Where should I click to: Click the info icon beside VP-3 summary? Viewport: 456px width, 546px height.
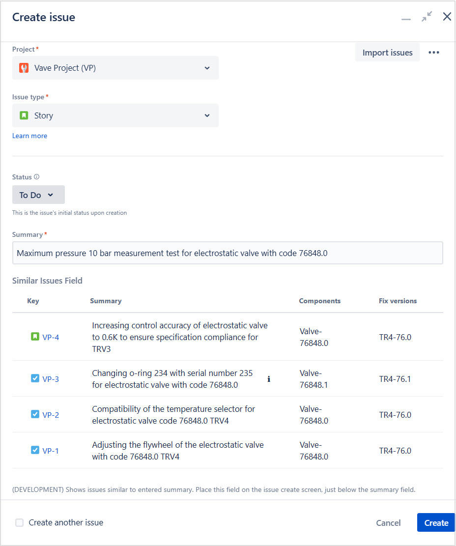tap(269, 379)
